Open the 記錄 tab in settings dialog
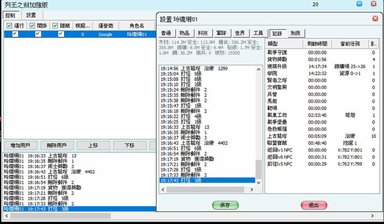The image size is (384, 224). tap(277, 33)
